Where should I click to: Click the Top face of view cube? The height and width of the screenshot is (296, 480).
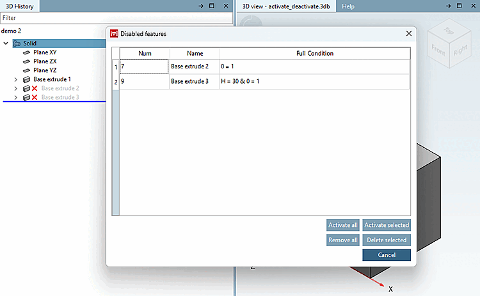[449, 31]
